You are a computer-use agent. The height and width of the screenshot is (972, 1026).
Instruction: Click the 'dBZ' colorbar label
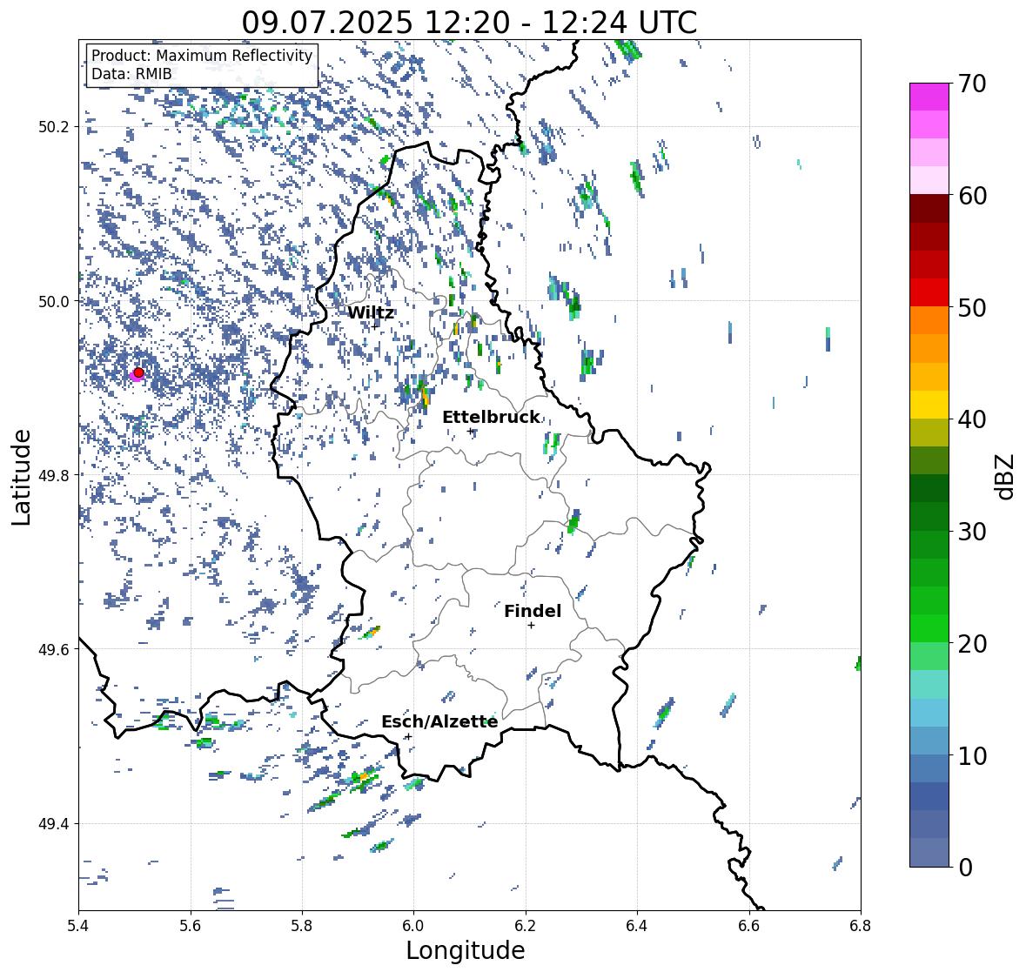[x=1006, y=477]
